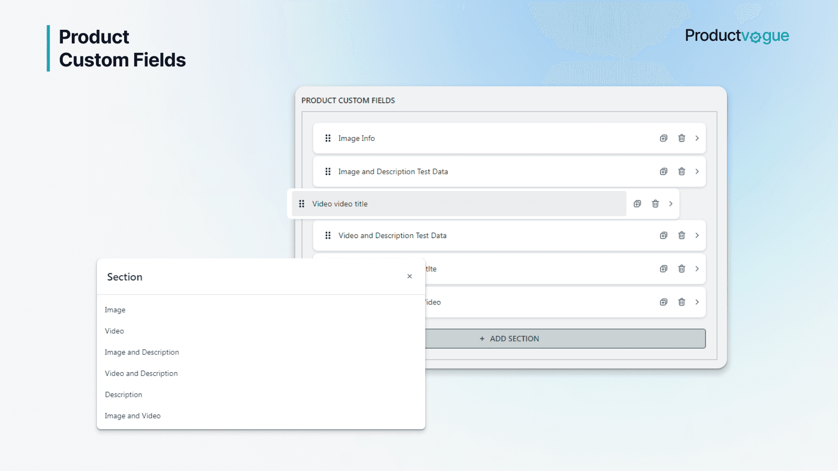Image resolution: width=838 pixels, height=471 pixels.
Task: Delete the Video video title section
Action: 655,204
